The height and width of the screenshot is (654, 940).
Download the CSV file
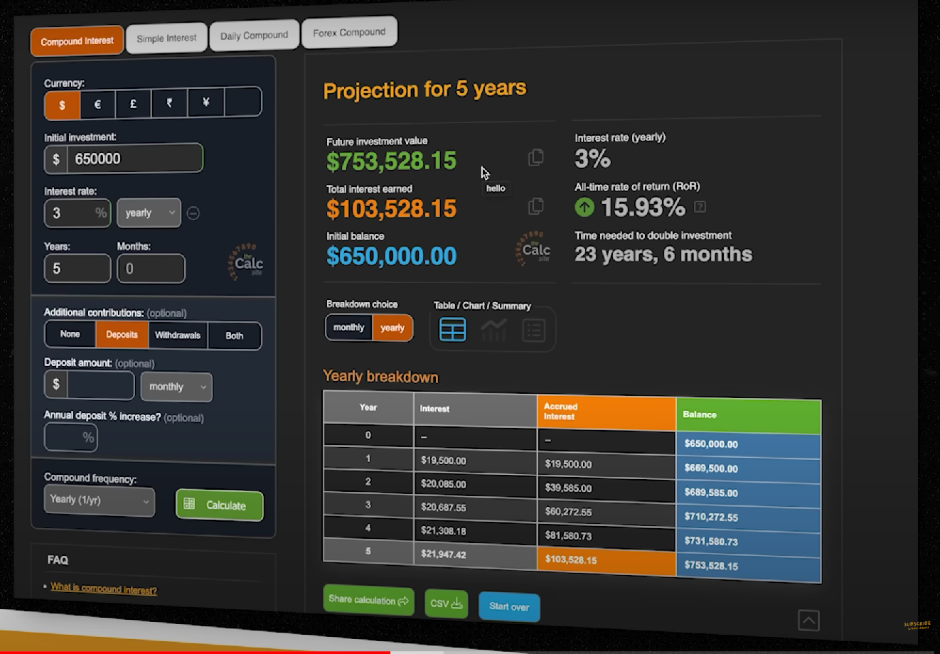coord(447,604)
